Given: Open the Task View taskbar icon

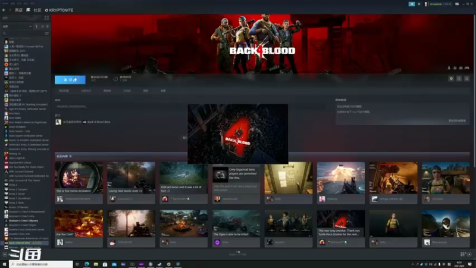Looking at the screenshot, I should (77, 264).
